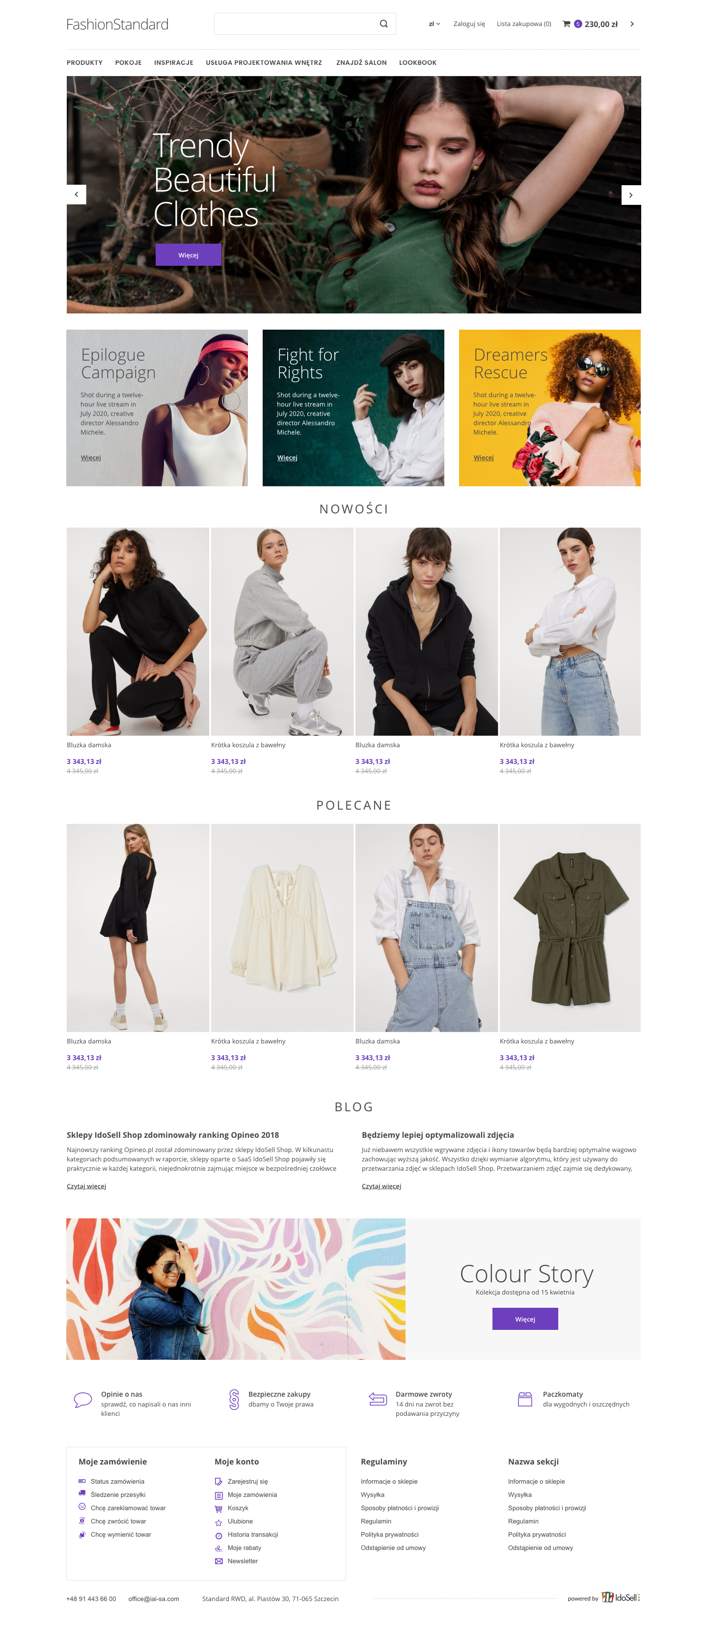The image size is (707, 1633).
Task: Click the Paczkomaty box icon
Action: 524,1399
